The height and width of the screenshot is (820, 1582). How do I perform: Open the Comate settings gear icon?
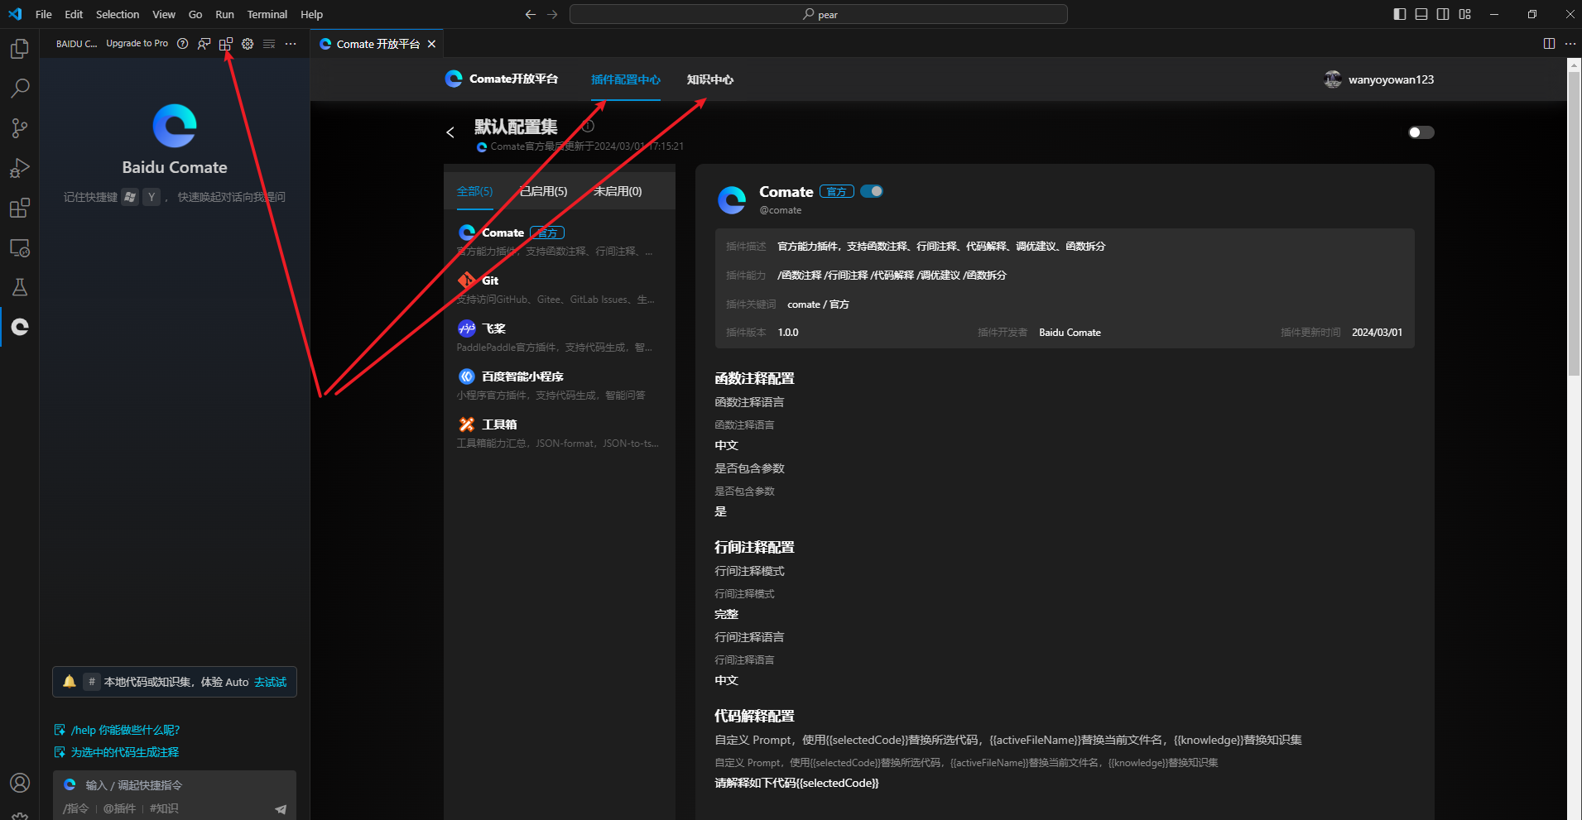pyautogui.click(x=248, y=44)
